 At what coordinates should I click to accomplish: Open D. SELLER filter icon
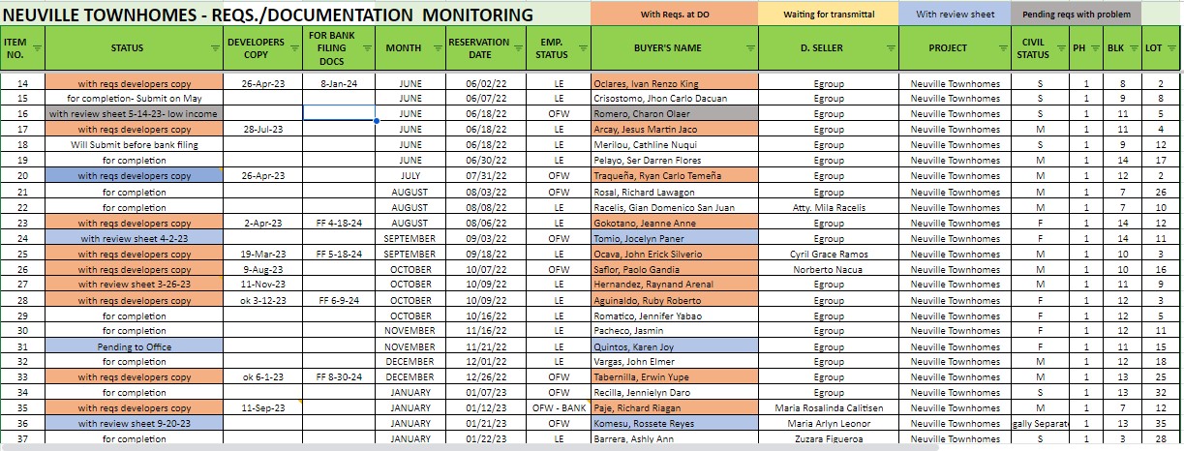pos(892,47)
